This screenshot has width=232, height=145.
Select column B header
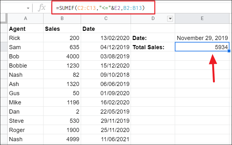click(x=62, y=19)
